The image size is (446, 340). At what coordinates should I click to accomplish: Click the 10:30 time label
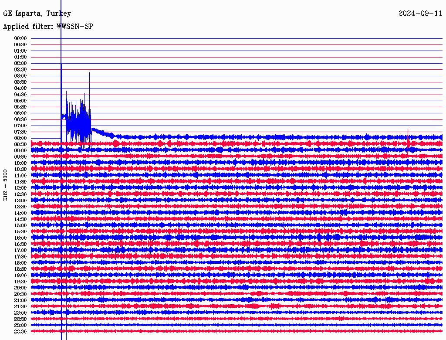pyautogui.click(x=20, y=170)
